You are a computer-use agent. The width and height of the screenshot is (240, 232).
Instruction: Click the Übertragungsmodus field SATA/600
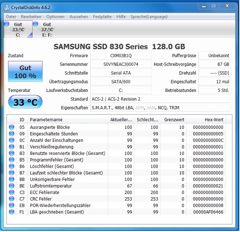click(121, 82)
